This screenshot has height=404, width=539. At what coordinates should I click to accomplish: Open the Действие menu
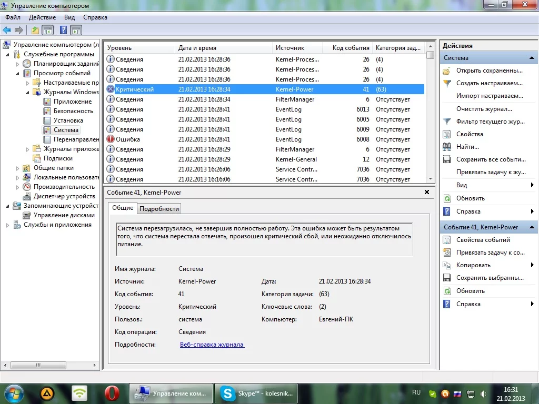(42, 17)
